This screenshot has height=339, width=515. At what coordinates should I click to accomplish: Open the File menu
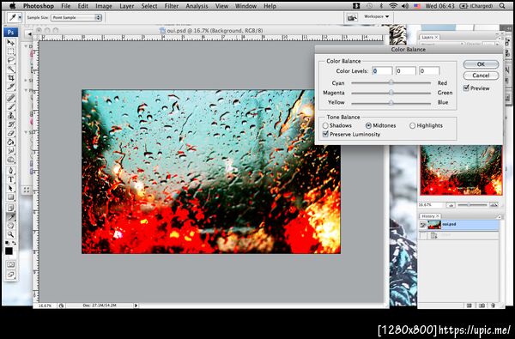click(66, 6)
